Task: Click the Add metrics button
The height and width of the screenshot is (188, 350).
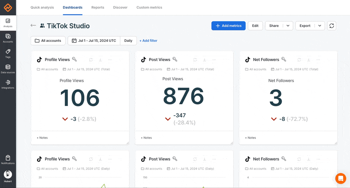Action: point(228,26)
